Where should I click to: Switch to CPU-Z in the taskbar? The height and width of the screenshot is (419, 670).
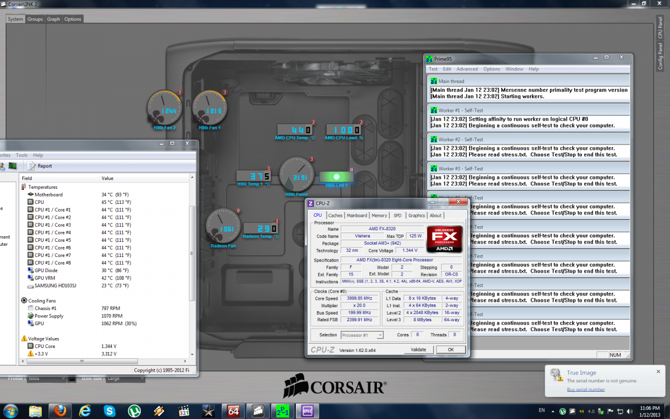click(x=307, y=411)
